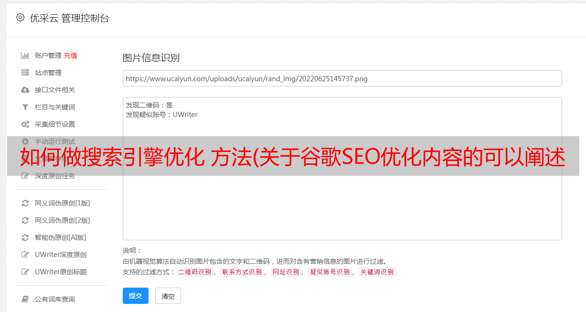Open 智能伪原创[AI版] in sidebar
Image resolution: width=586 pixels, height=312 pixels.
[61, 237]
